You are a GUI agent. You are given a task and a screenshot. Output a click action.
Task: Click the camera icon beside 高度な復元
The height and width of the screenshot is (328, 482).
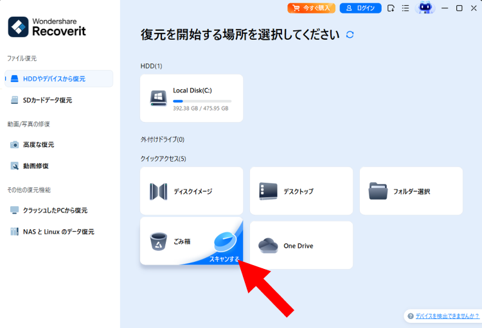14,144
